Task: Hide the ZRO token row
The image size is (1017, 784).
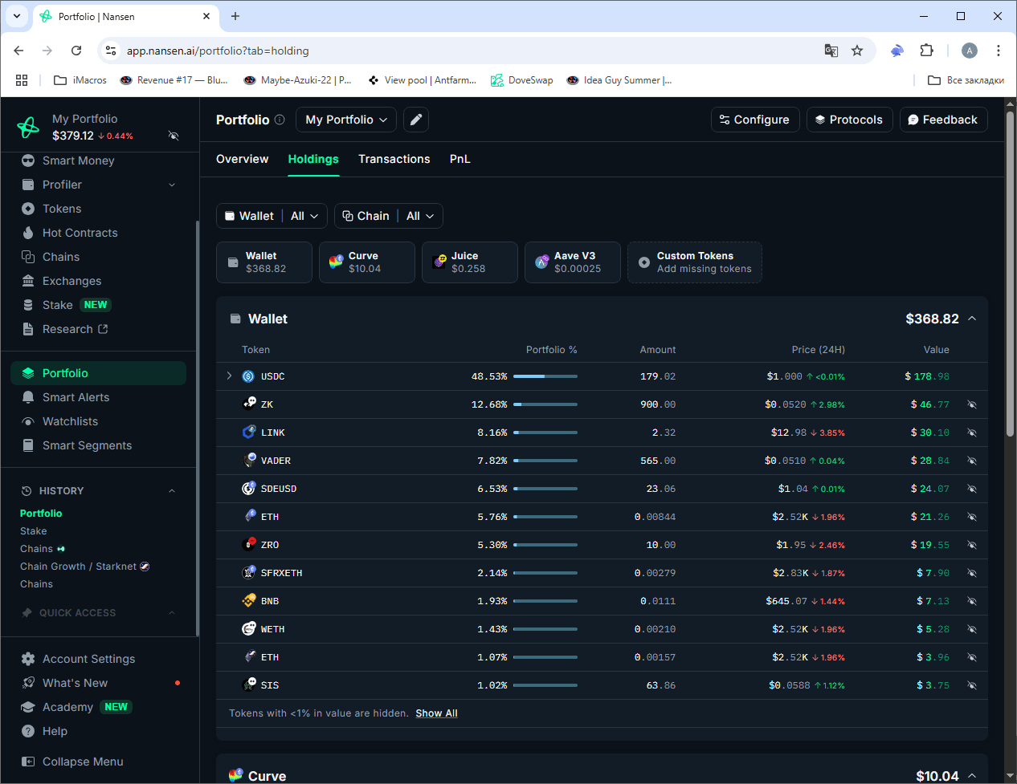Action: [x=972, y=545]
